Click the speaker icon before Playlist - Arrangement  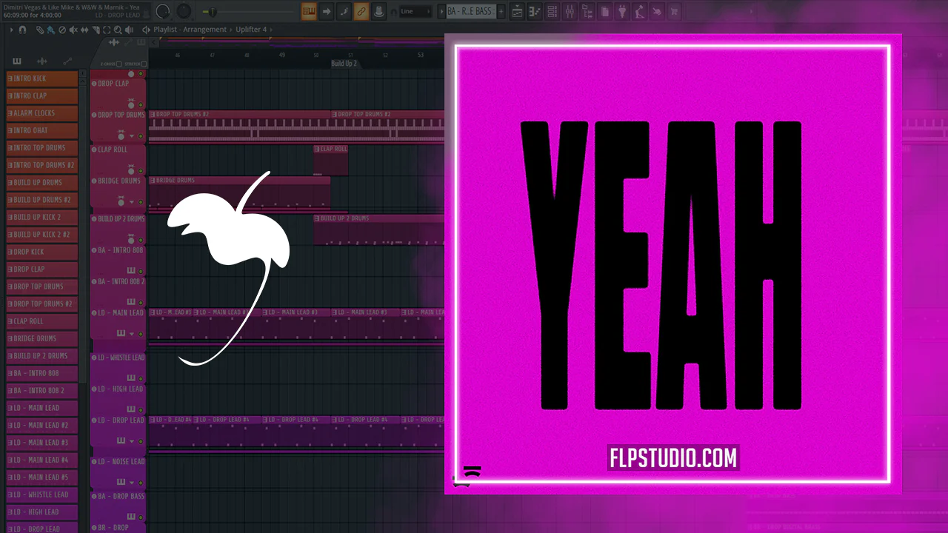click(146, 30)
